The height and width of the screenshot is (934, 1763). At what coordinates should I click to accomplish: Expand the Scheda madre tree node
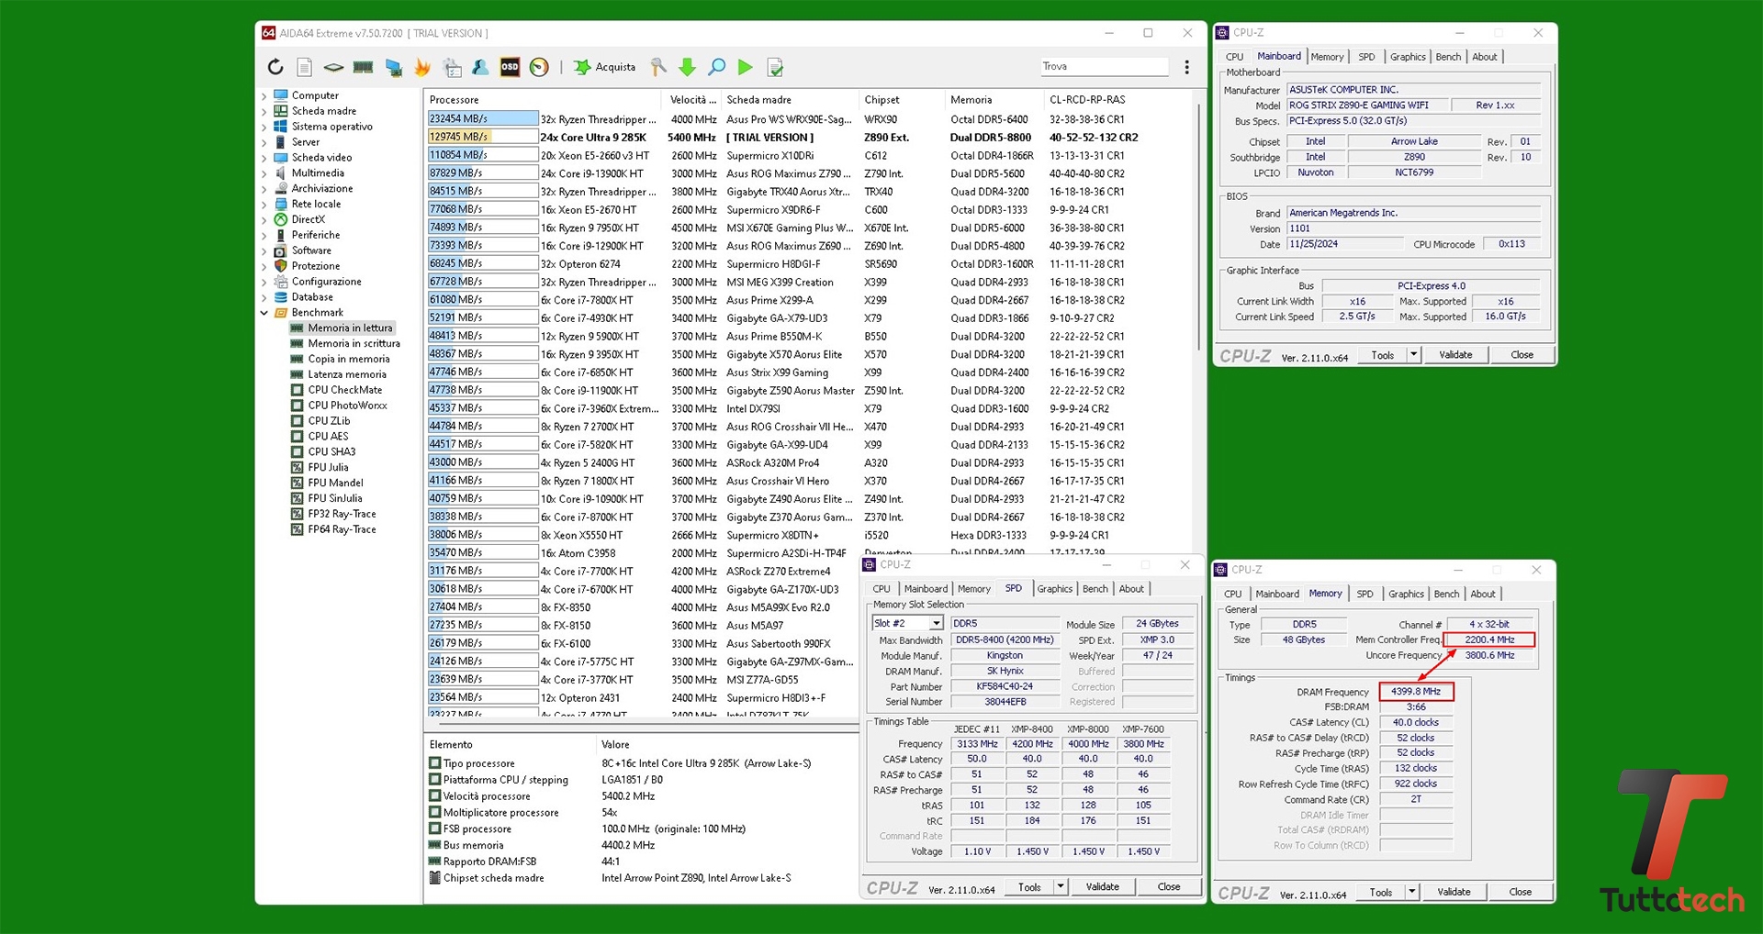(x=264, y=111)
